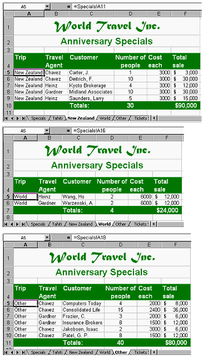Click horizontal scroll left arrow in World window
Image resolution: width=203 pixels, height=360 pixels.
pos(154,224)
